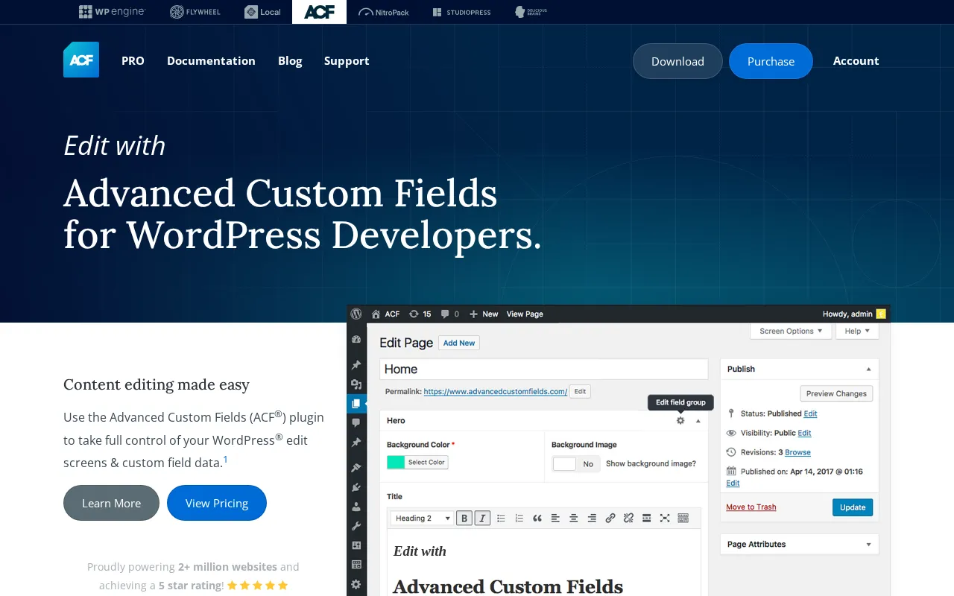Click the Edit field group gear icon
This screenshot has height=596, width=954.
coord(680,420)
